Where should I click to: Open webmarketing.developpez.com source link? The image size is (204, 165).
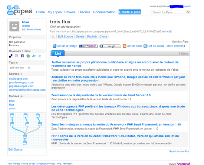click(27, 90)
